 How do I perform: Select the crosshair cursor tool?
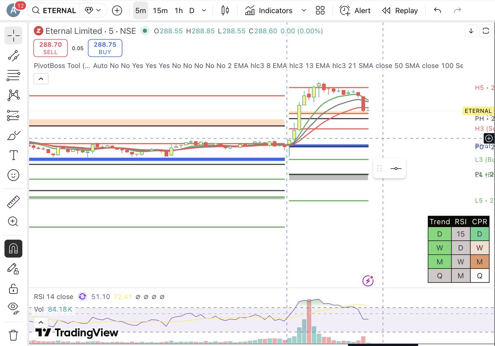(13, 36)
